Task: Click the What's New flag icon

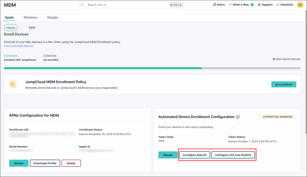Action: 230,5
